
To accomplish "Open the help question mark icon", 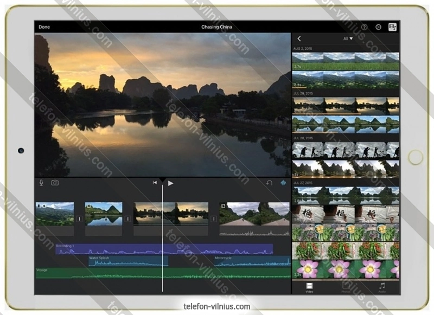I will [x=364, y=27].
